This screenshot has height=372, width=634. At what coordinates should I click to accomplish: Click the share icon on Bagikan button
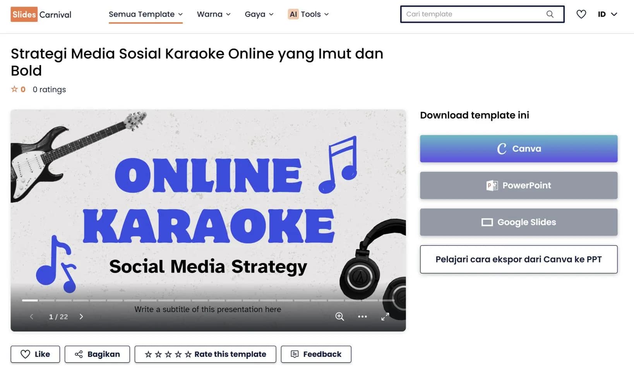79,354
